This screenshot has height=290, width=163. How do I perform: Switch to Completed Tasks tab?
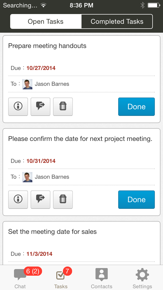coord(117,22)
